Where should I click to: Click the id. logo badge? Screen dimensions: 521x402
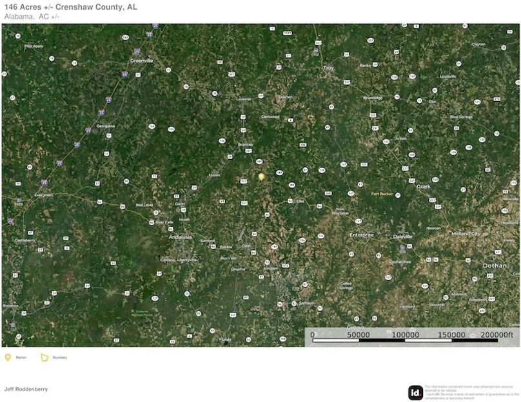pos(415,392)
